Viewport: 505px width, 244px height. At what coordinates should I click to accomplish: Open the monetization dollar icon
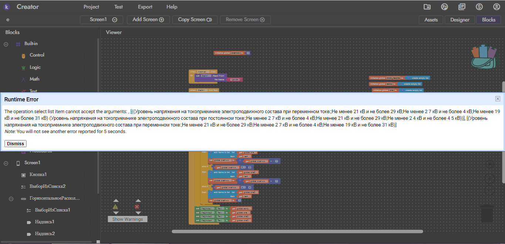479,7
